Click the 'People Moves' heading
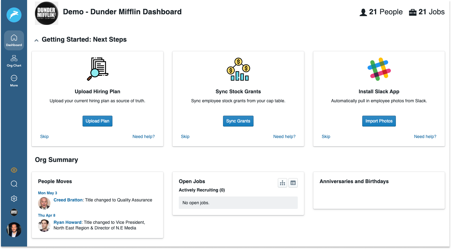Screen dimensions: 451x249 [55, 181]
